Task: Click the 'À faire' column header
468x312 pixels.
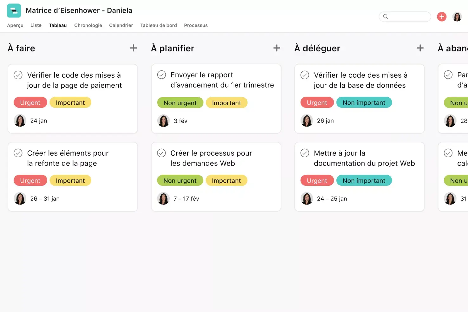Action: (21, 48)
